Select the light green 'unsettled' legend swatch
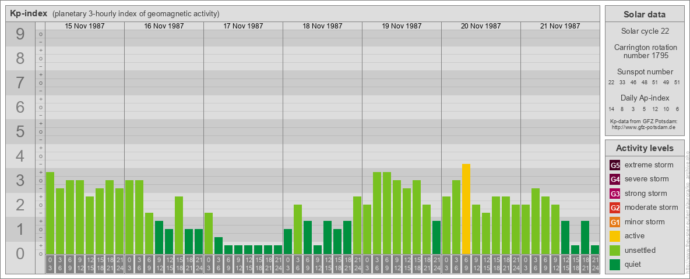The height and width of the screenshot is (279, 690). tap(615, 250)
